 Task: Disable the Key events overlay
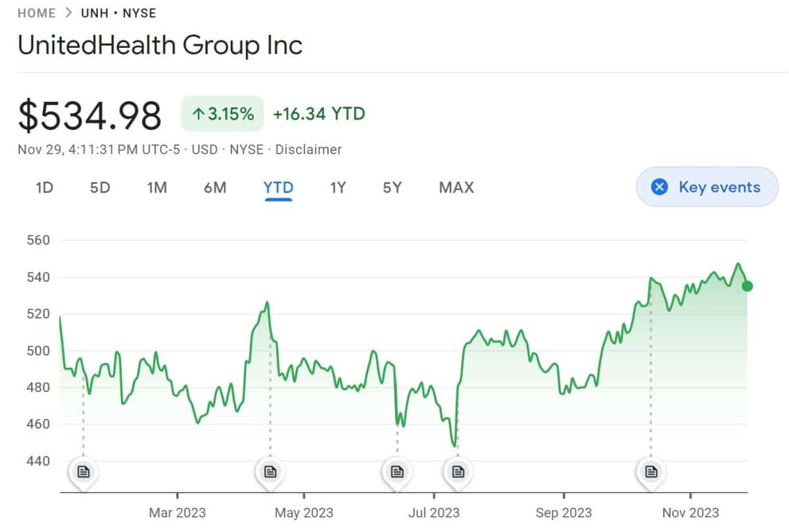(x=707, y=187)
